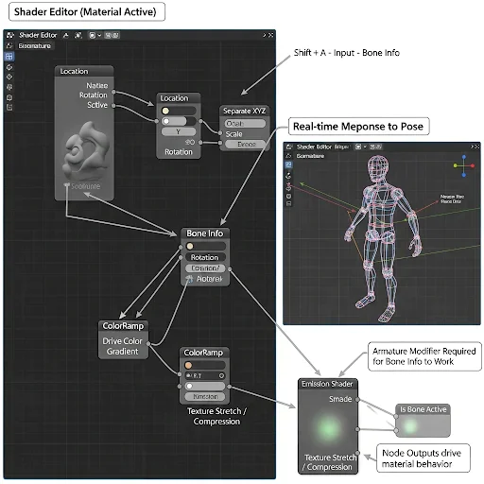484x484 pixels.
Task: Click the red axis dot on the pose preview's navigation gizmo
Action: point(473,165)
